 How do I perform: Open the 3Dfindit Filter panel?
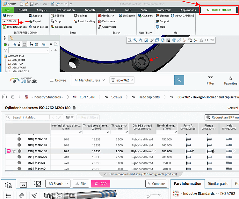tap(210, 80)
